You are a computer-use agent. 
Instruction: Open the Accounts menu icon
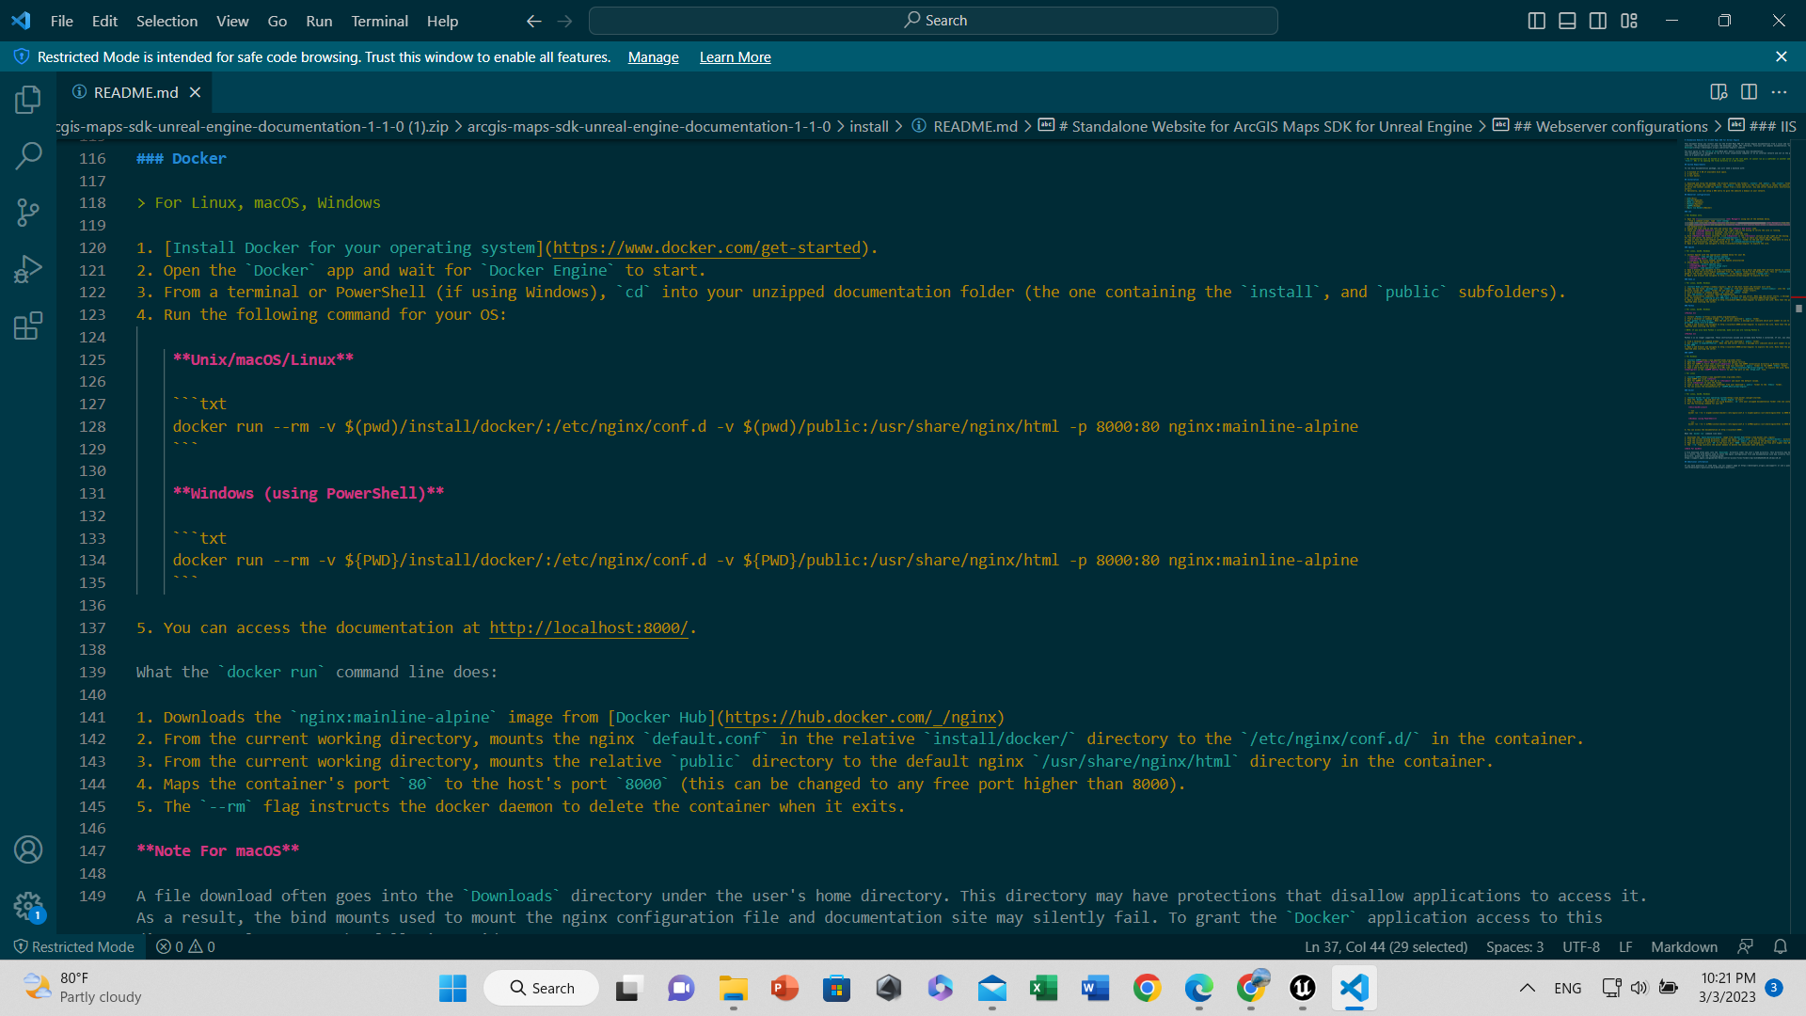[x=28, y=849]
